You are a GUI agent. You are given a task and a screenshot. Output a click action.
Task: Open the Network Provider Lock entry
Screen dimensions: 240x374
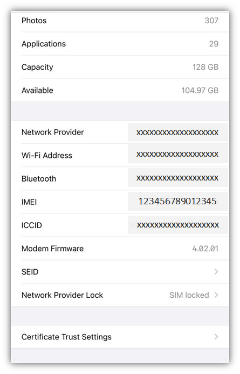[x=120, y=295]
